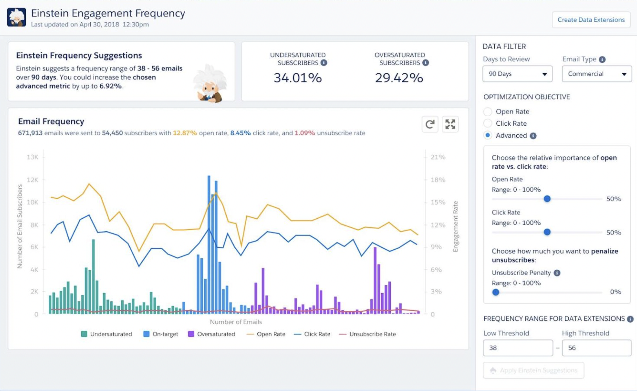Click the Low Threshold input field
637x391 pixels.
click(518, 348)
